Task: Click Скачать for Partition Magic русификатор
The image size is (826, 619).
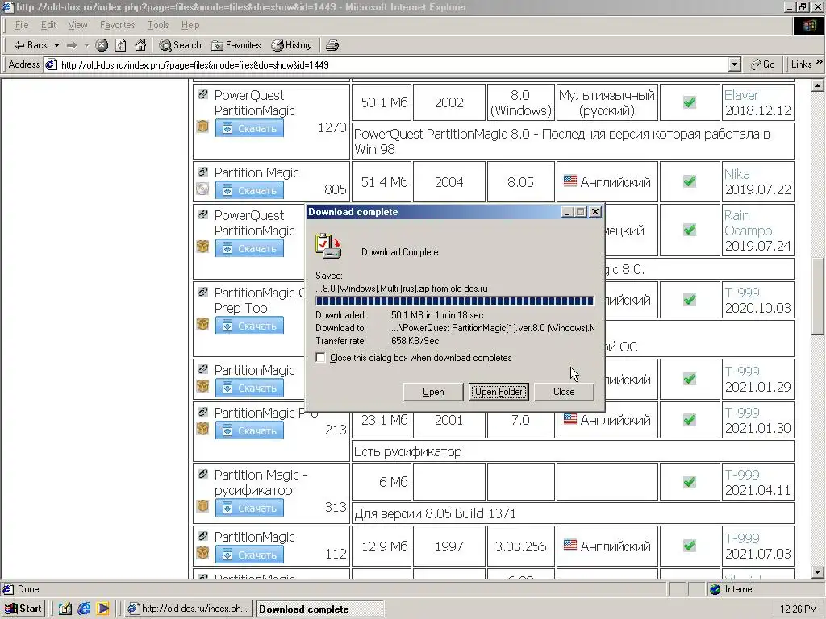Action: 249,508
